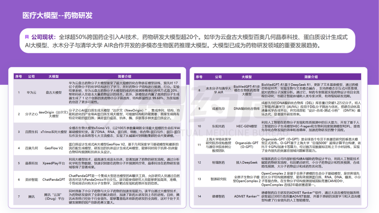Select the model cell Organoids-GPT (O-GPT)

click(246, 145)
